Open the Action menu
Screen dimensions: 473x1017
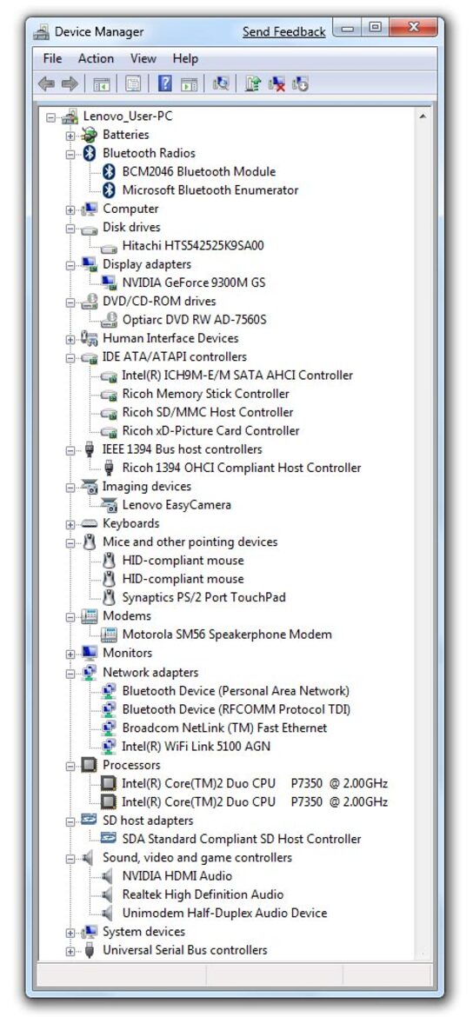pos(96,58)
